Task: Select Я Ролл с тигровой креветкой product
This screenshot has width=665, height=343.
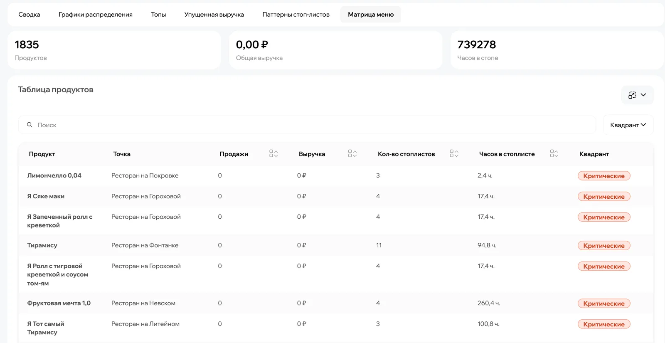Action: click(x=58, y=274)
